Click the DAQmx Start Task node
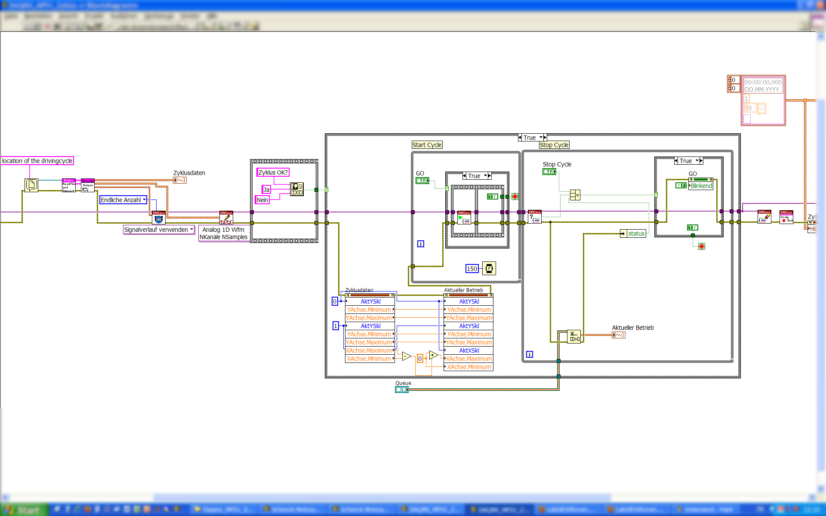The height and width of the screenshot is (516, 826). coord(464,218)
